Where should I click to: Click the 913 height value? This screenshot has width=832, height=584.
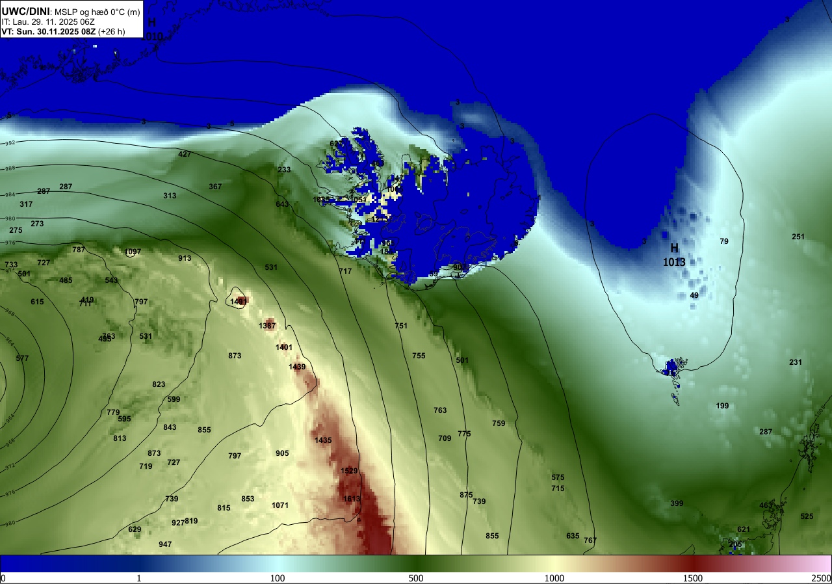(x=185, y=258)
